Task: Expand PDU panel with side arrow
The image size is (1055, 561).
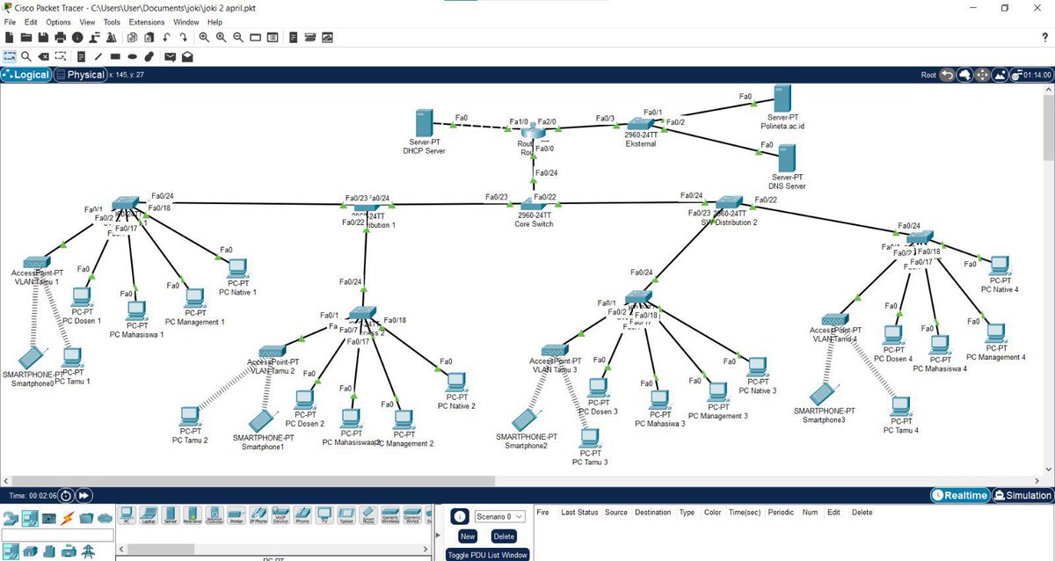Action: pyautogui.click(x=437, y=535)
